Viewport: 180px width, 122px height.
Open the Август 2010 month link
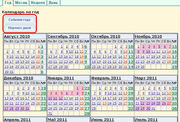17,37
